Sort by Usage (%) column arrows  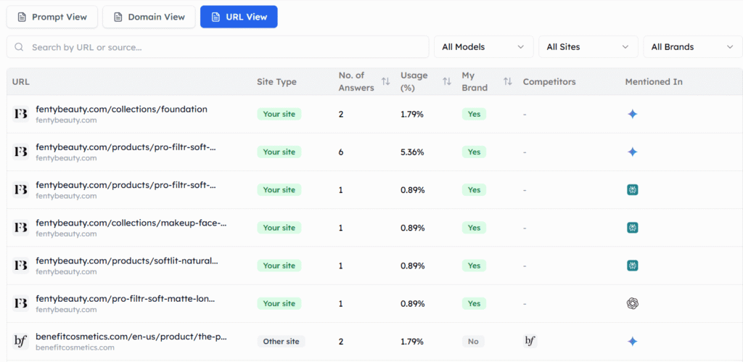coord(447,81)
